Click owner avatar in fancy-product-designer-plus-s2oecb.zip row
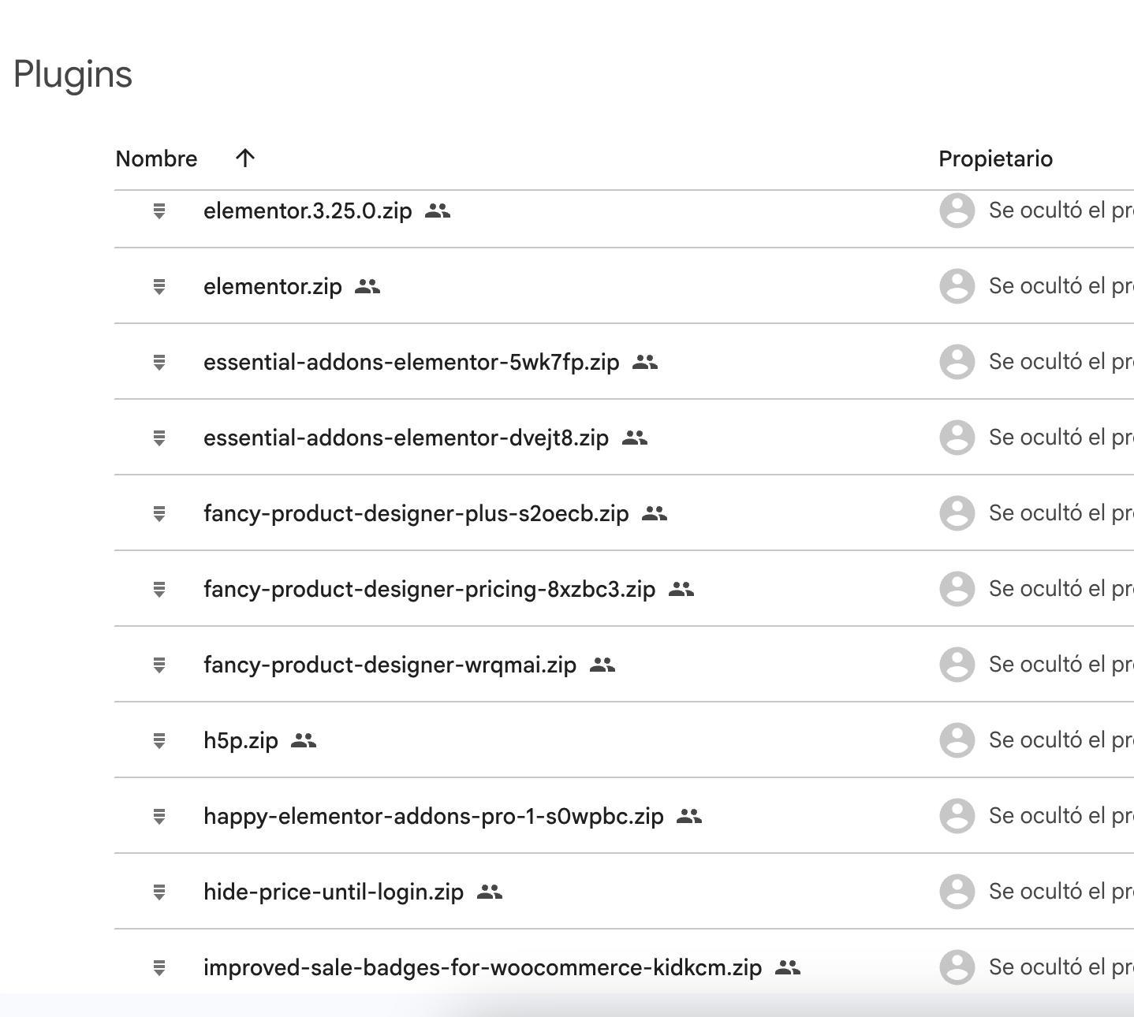 pos(957,513)
